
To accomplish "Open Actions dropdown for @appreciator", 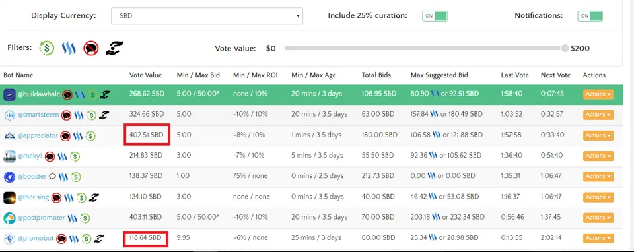I will (598, 135).
